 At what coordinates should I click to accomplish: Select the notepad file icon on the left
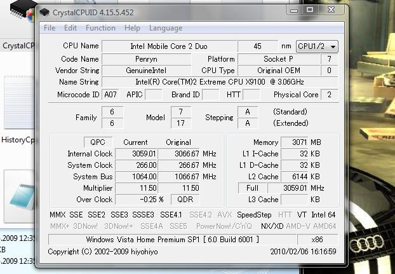(20, 196)
